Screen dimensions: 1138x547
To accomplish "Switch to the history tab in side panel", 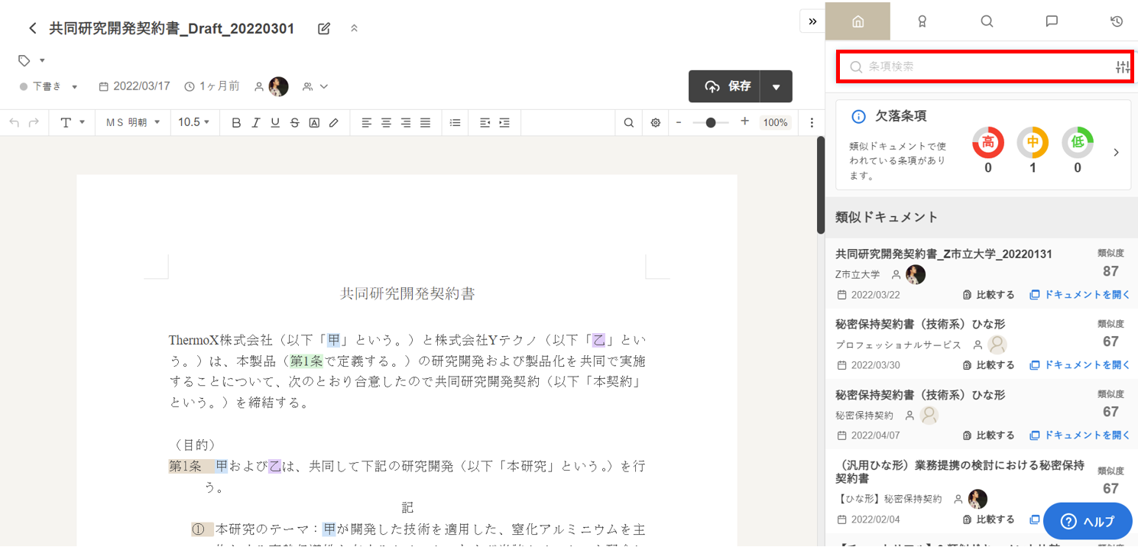I will [1117, 21].
